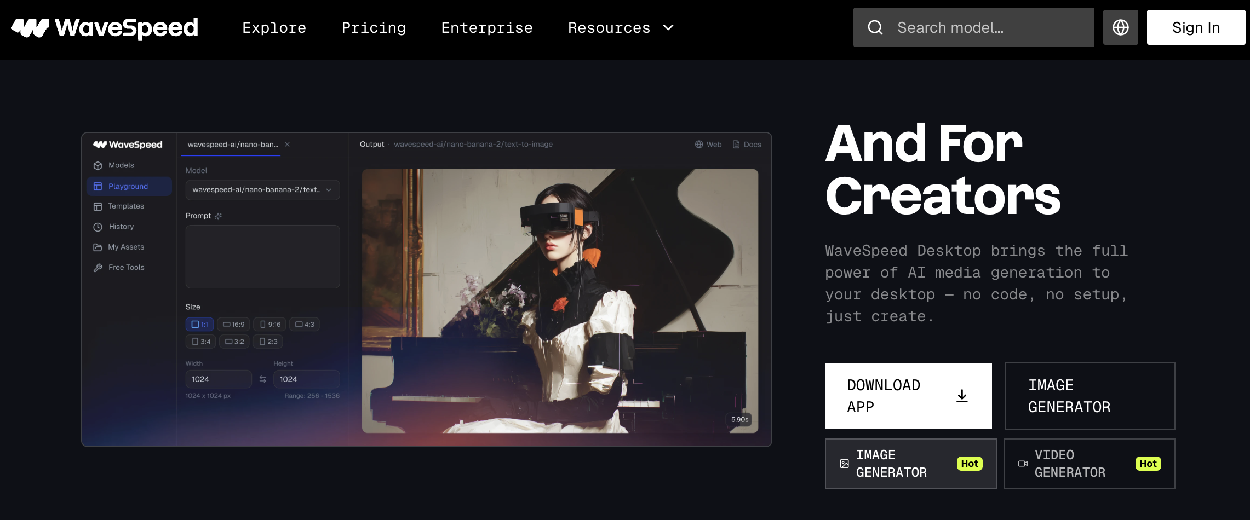1250x520 pixels.
Task: Click the WaveSpeed logo in the header
Action: (105, 27)
